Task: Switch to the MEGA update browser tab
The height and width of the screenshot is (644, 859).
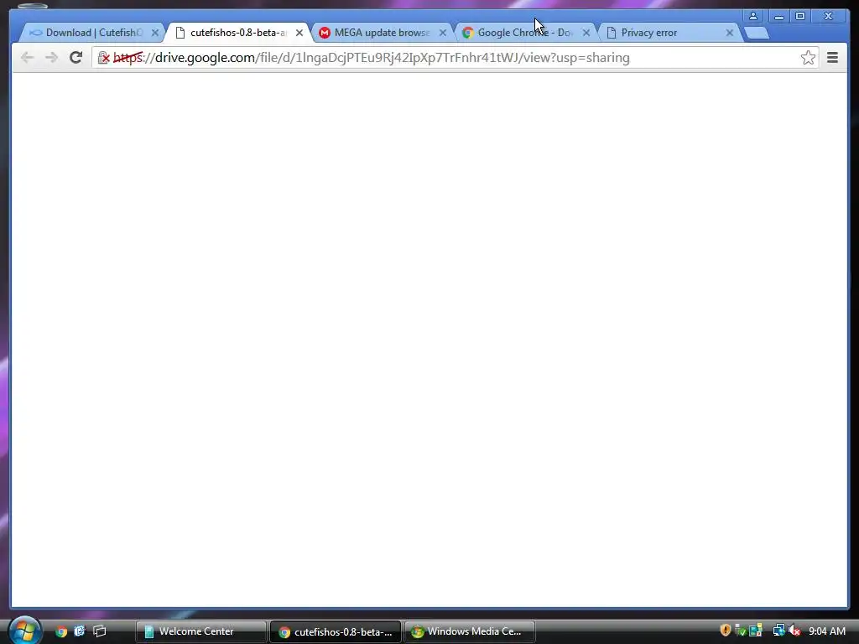Action: [x=382, y=33]
